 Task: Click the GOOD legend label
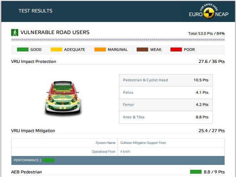tap(36, 49)
